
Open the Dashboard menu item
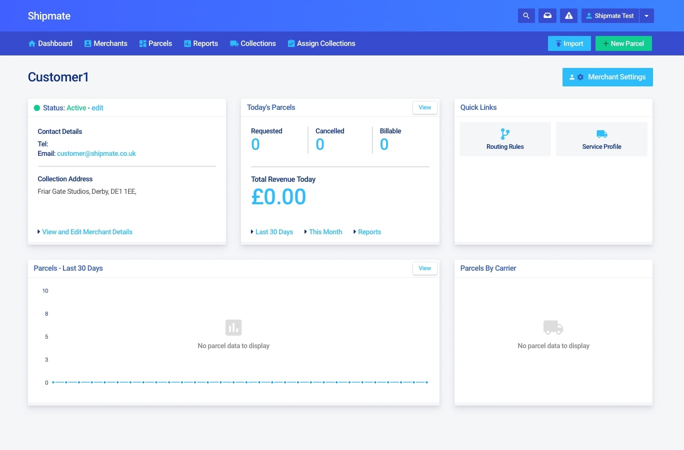[50, 43]
